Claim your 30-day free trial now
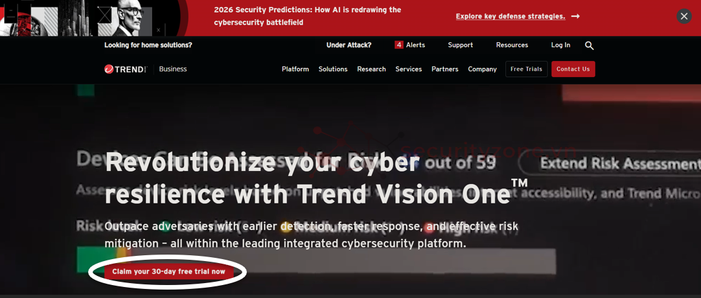 tap(168, 271)
